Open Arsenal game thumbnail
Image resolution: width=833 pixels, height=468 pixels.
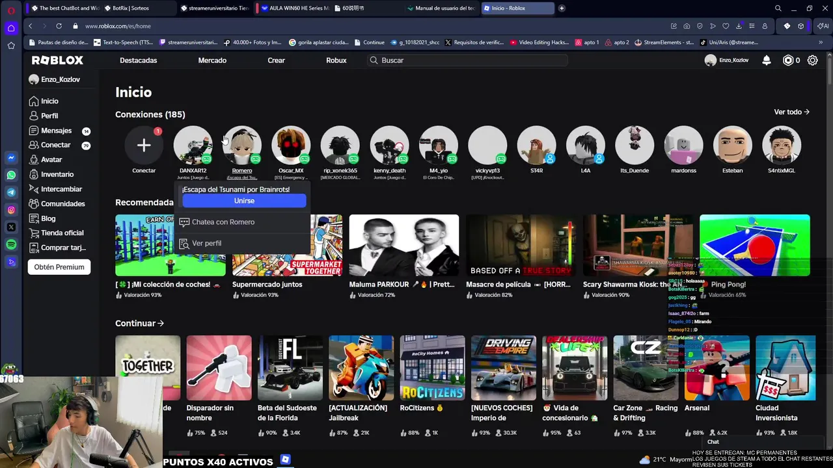pos(717,368)
